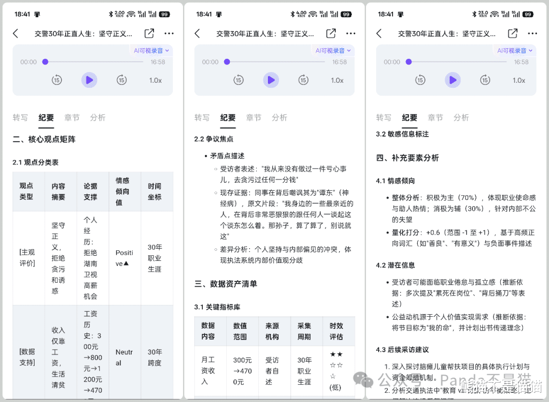Tap battery indicator in left phone status bar
Image resolution: width=549 pixels, height=402 pixels.
click(165, 14)
